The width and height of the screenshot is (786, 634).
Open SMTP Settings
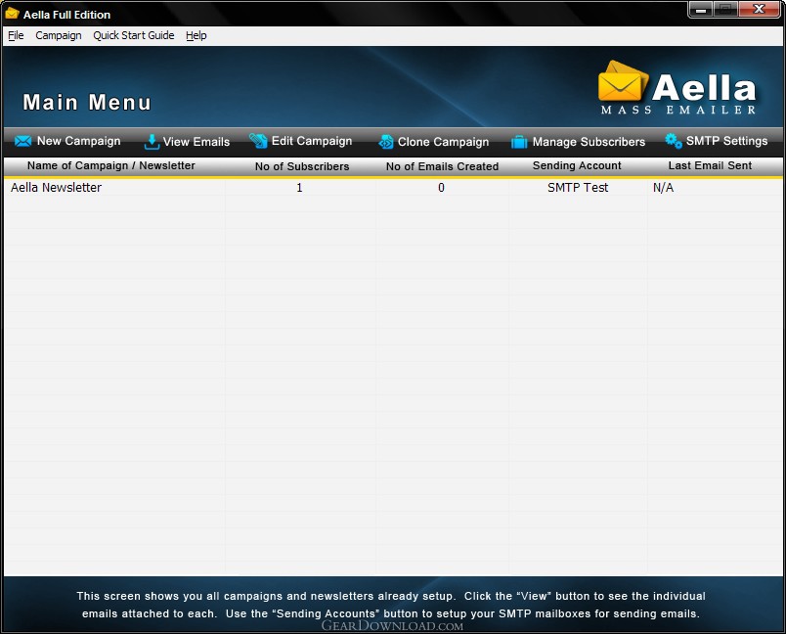(717, 141)
